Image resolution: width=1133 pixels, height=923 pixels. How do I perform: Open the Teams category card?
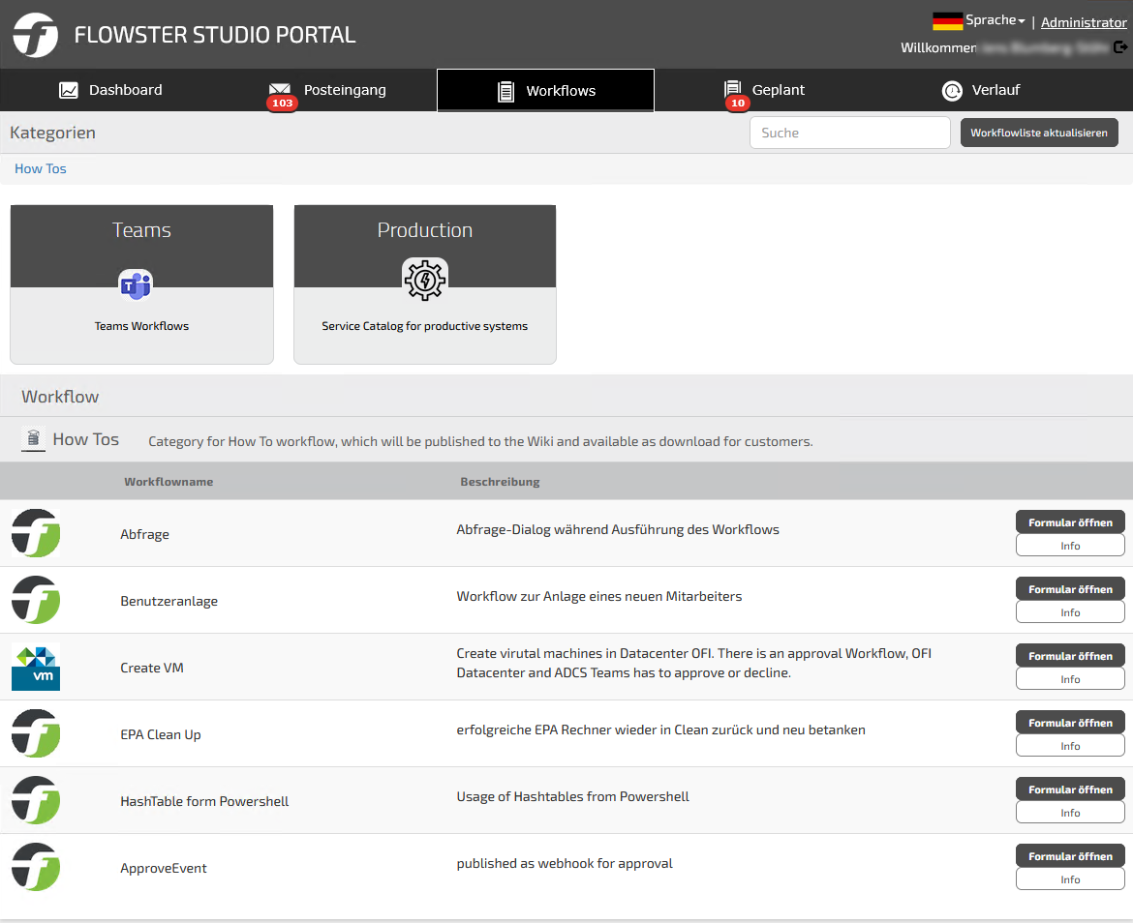141,284
